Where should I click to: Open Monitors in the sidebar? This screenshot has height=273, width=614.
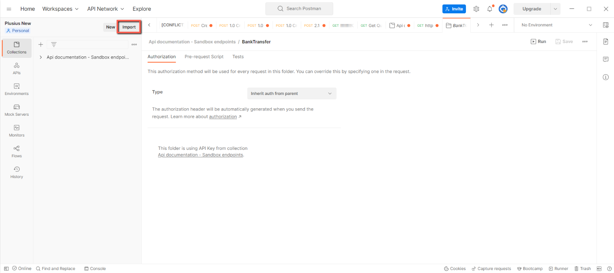point(17,131)
